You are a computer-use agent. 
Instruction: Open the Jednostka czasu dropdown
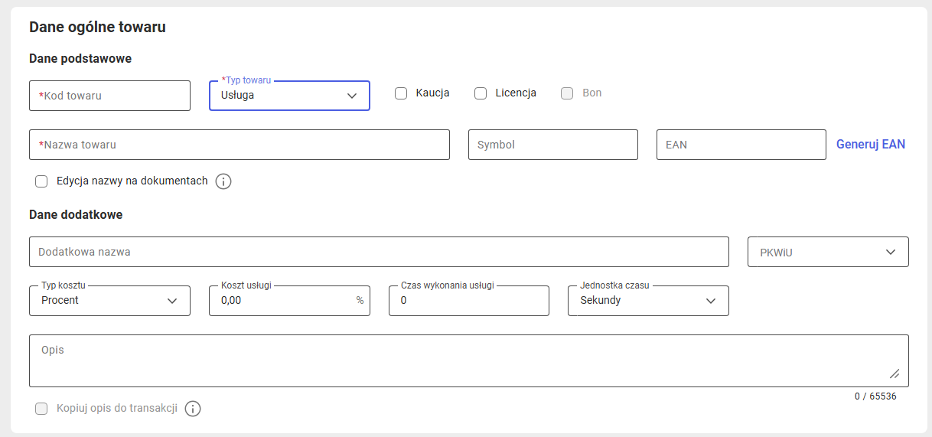point(648,301)
